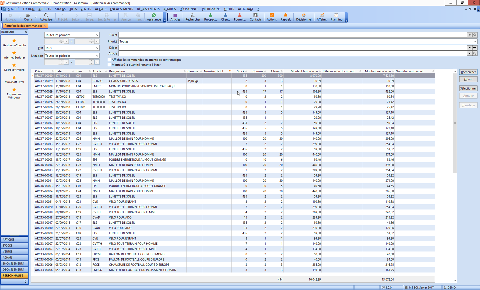Open Affaires toolbar icon
Viewport: 480px width, 290px height.
pyautogui.click(x=322, y=17)
